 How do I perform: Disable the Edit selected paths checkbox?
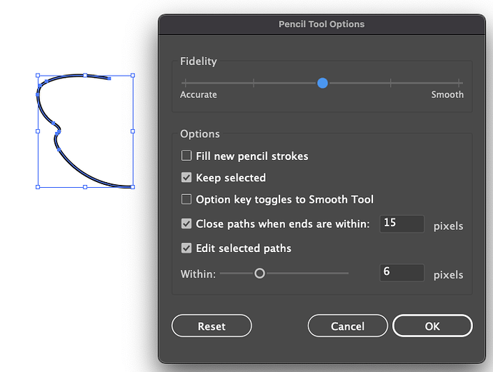(186, 248)
